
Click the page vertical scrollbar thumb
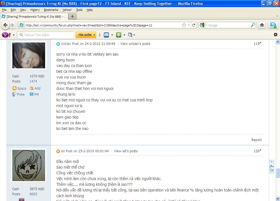click(278, 173)
